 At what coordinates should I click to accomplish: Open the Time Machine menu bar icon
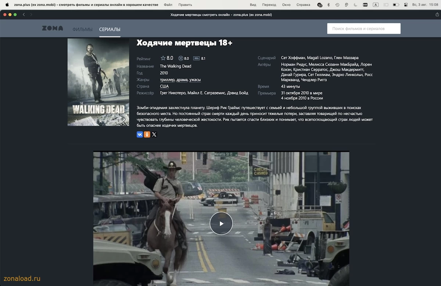[x=337, y=5]
